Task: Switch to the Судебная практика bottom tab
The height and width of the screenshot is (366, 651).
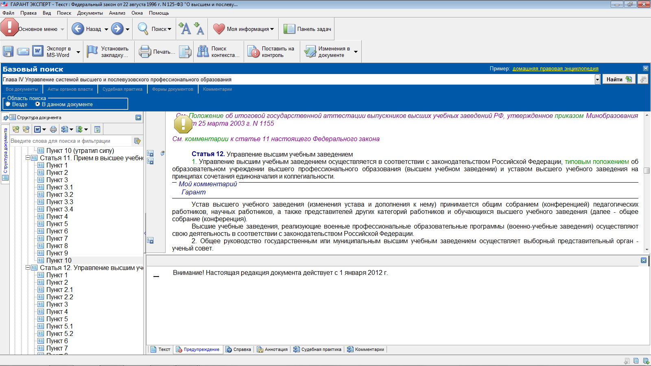Action: pos(317,349)
